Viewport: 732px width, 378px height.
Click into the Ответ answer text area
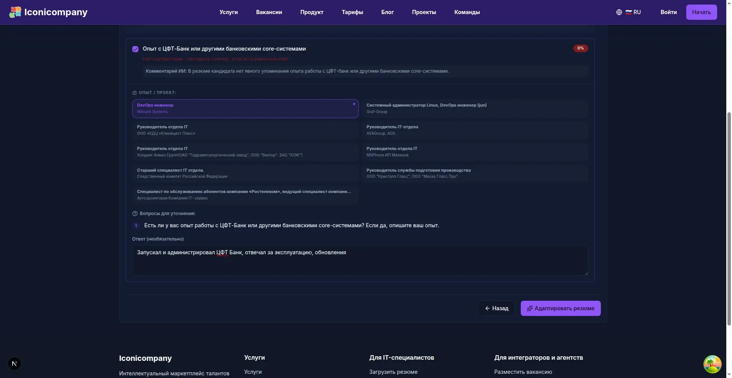point(360,260)
